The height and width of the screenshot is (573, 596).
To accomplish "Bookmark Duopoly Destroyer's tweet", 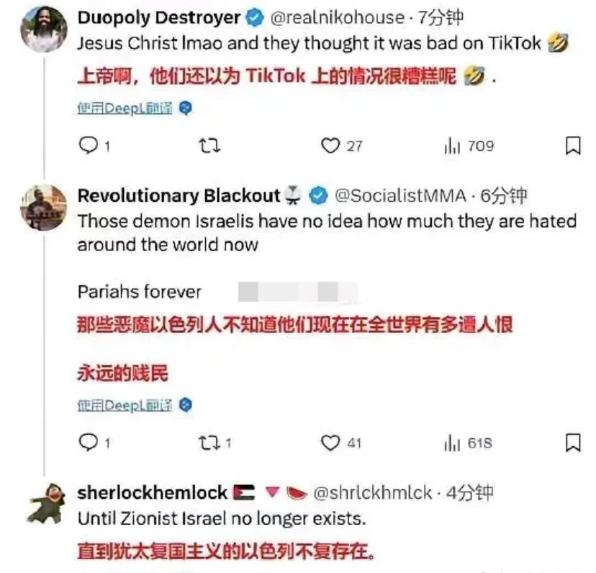I will (x=573, y=146).
